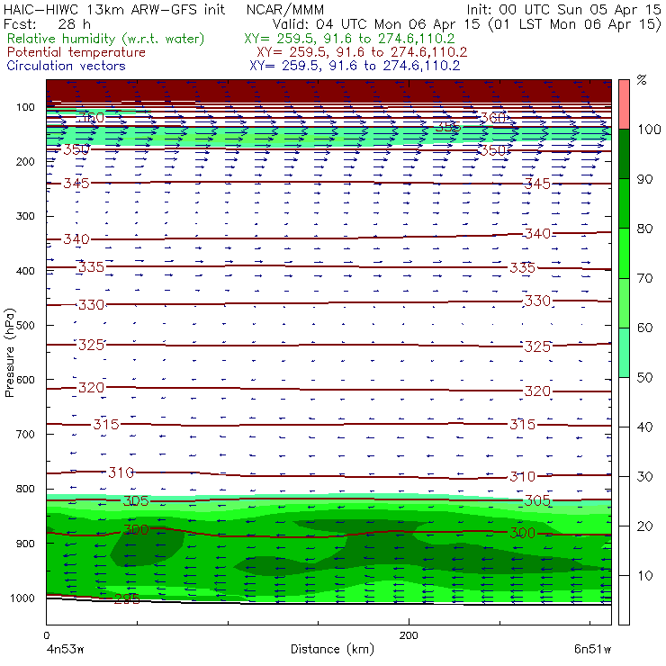Click the right '300' contour label

(522, 533)
